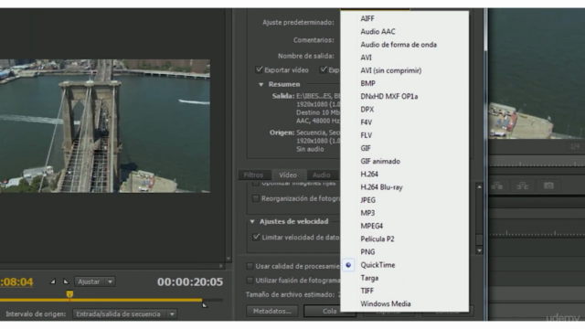Click the 00:00:20:05 duration timecode

click(190, 282)
